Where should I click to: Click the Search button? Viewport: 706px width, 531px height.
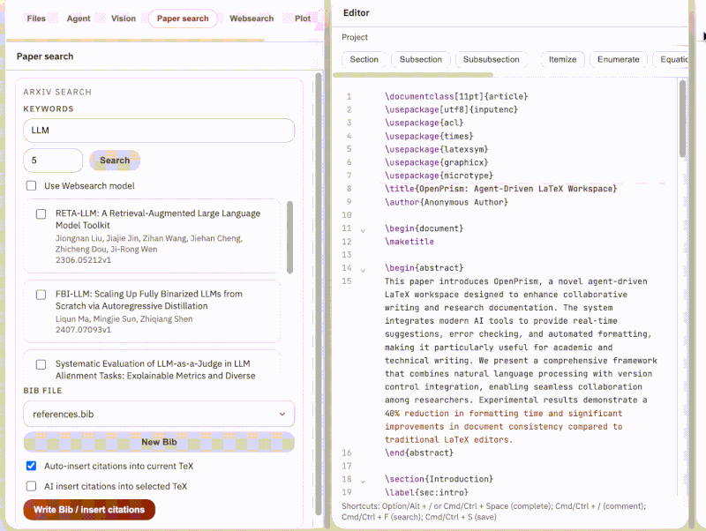point(115,161)
